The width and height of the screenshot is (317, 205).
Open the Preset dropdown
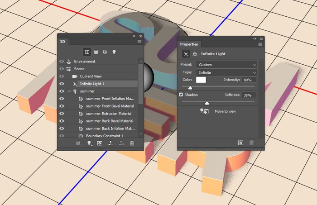(x=227, y=65)
